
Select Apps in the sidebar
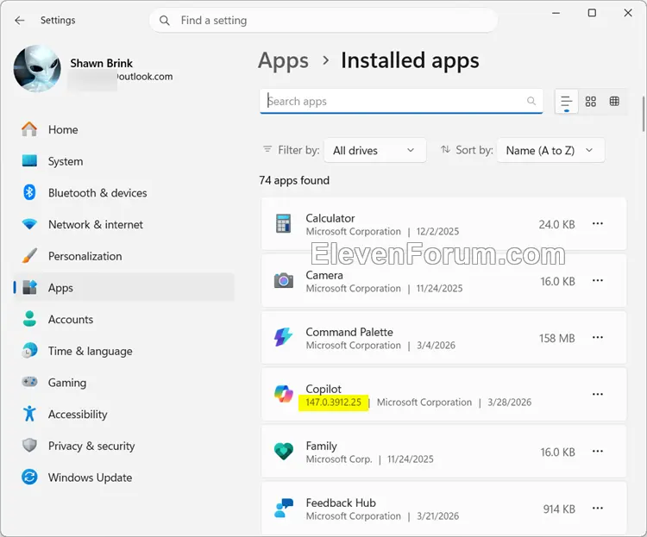[123, 288]
